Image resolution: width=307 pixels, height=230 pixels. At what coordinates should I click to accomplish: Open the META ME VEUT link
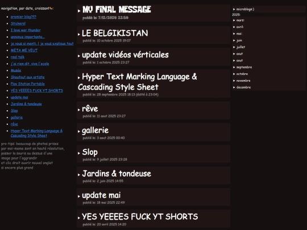(x=24, y=51)
